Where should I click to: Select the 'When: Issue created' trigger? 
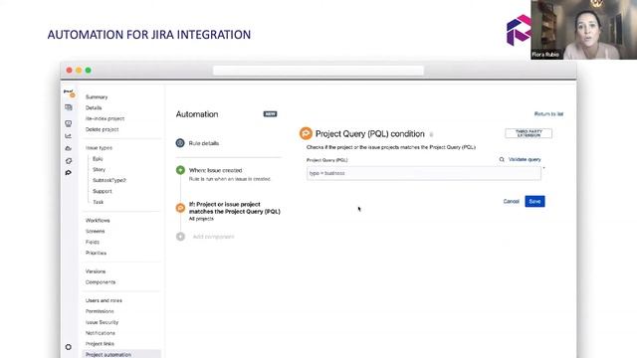[x=215, y=170]
